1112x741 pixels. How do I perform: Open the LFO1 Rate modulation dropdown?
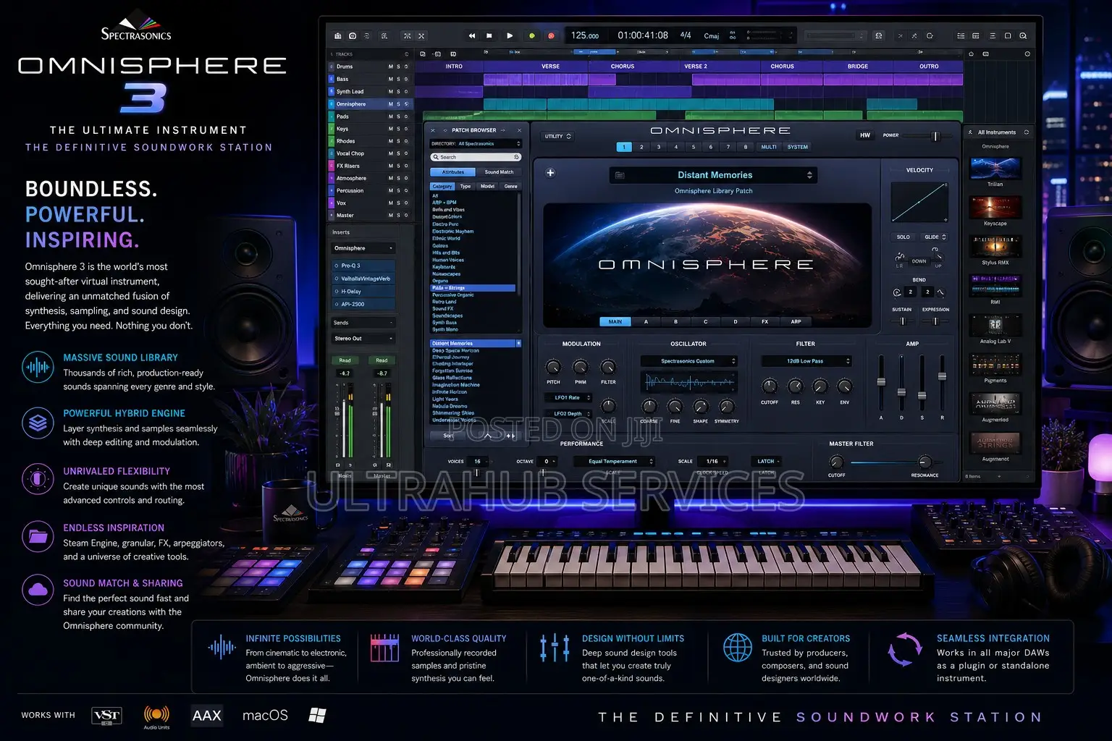point(568,398)
